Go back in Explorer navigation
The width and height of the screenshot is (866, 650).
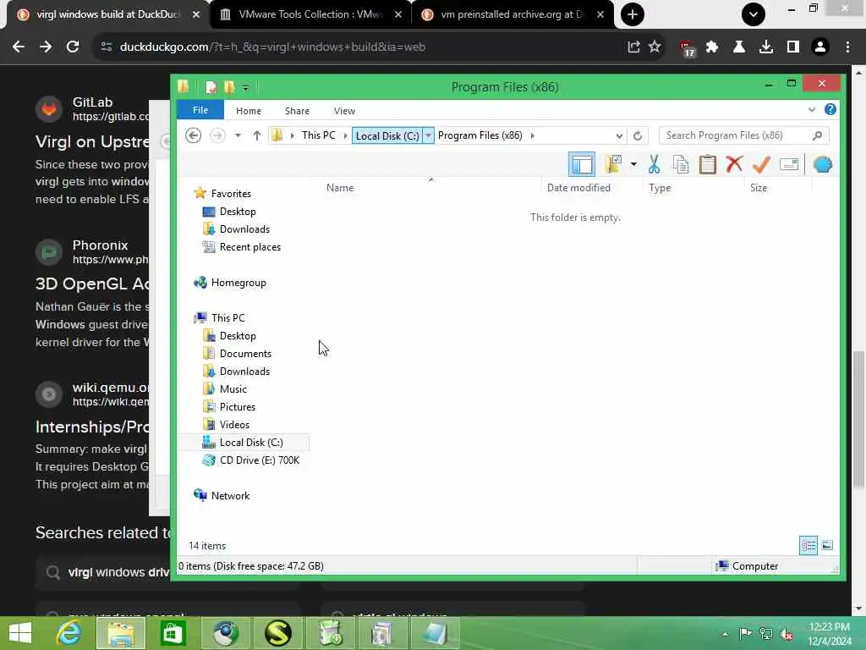click(x=193, y=135)
